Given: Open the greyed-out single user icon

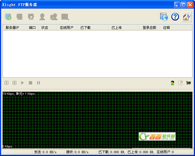Looking at the screenshot, I should click(42, 17).
